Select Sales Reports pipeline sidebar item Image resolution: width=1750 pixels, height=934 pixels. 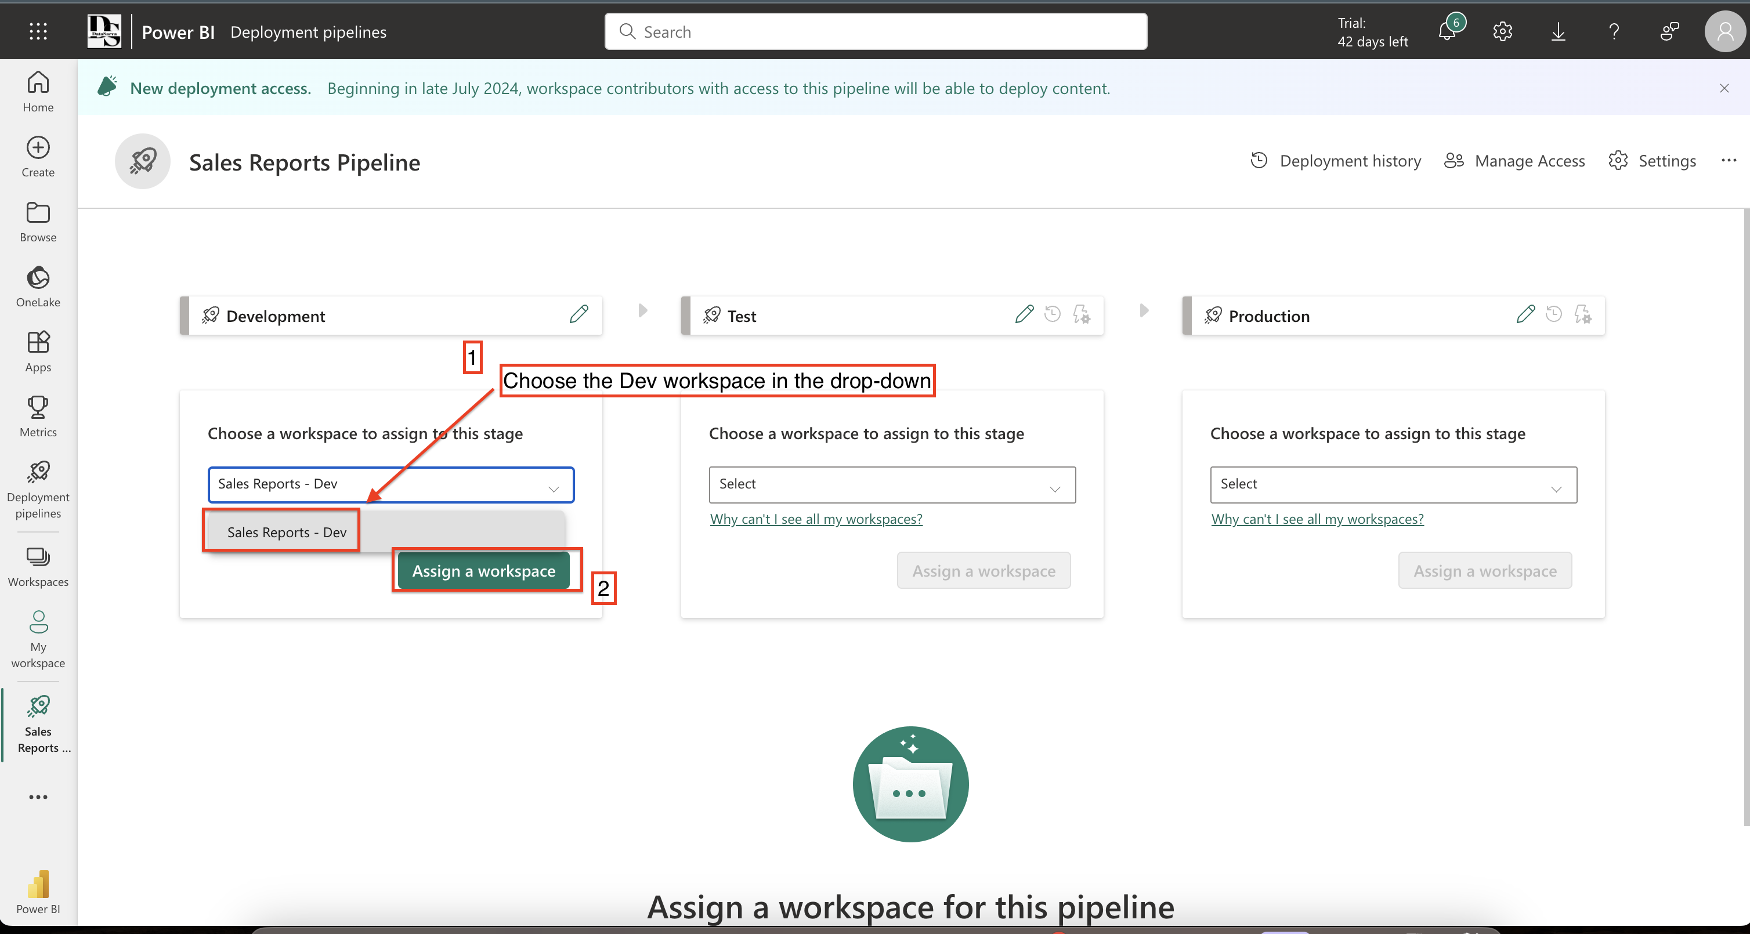pyautogui.click(x=38, y=724)
